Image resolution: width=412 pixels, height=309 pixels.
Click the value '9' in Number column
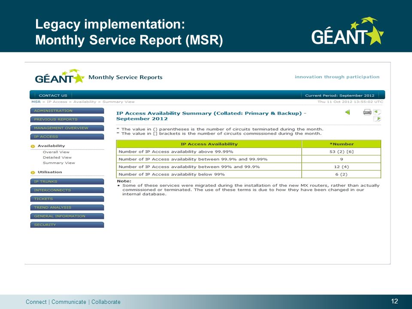tap(342, 159)
